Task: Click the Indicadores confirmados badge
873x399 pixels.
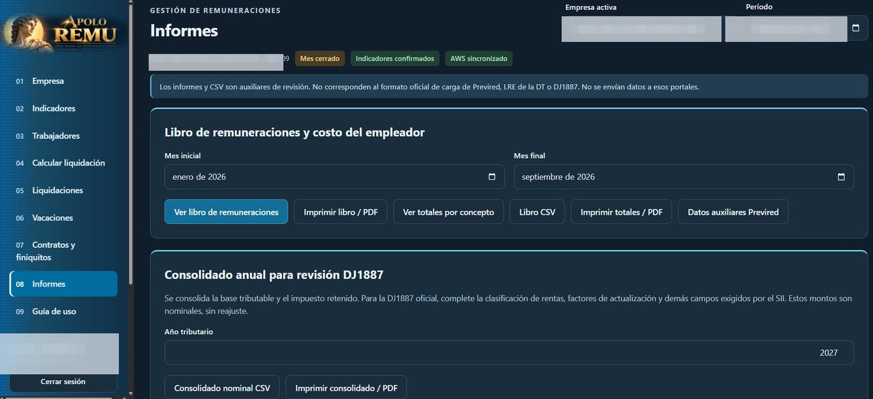Action: tap(395, 59)
